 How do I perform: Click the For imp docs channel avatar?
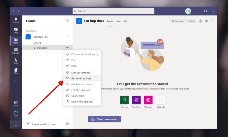[79, 21]
